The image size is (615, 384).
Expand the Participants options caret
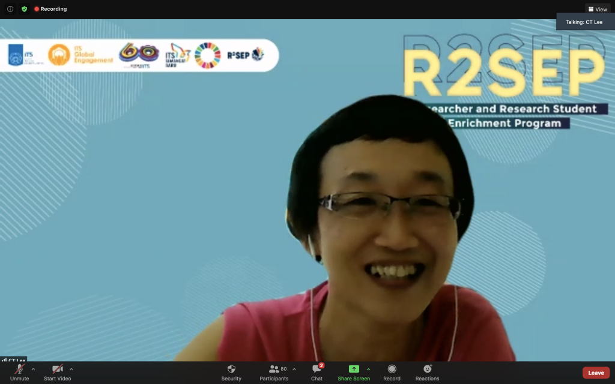(x=294, y=369)
